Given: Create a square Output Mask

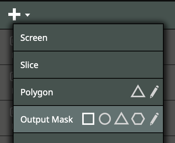Looking at the screenshot, I should coord(88,119).
